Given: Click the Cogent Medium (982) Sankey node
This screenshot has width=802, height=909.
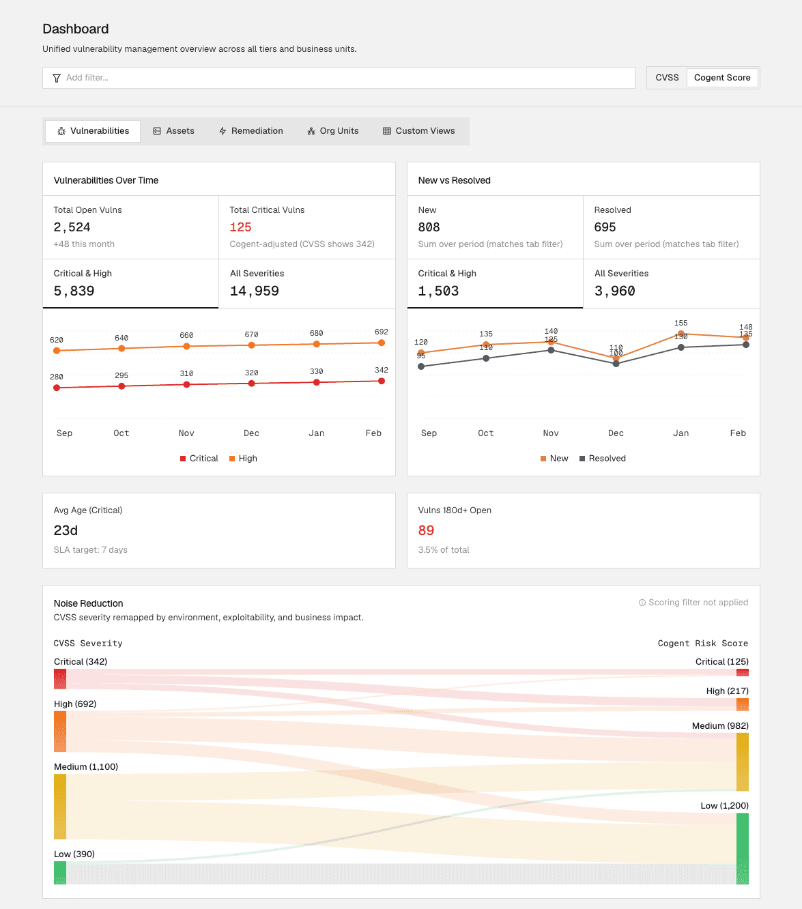Looking at the screenshot, I should pos(743,762).
